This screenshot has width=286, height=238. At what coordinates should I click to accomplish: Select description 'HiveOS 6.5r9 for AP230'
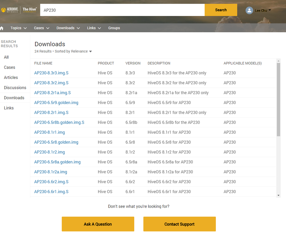[x=169, y=103]
